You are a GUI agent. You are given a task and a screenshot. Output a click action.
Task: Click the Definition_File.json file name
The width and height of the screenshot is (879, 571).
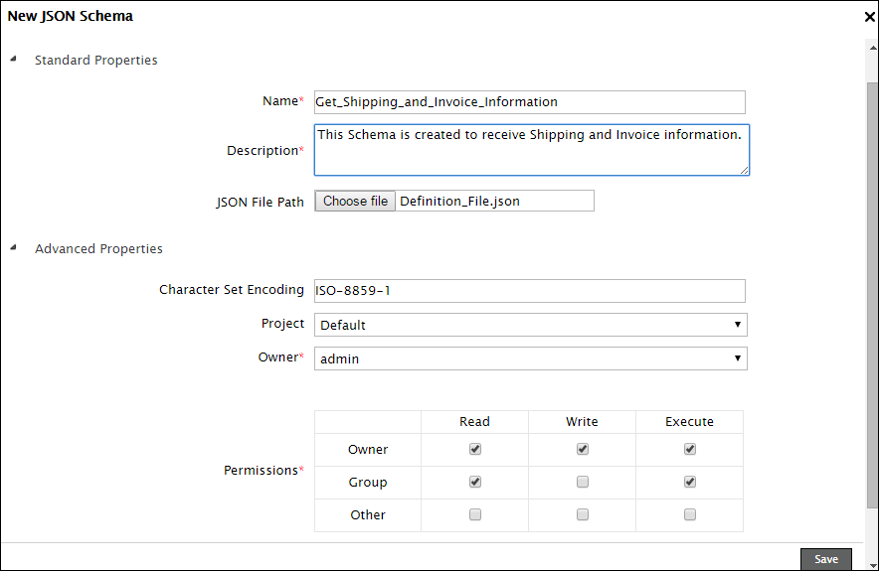[x=459, y=201]
